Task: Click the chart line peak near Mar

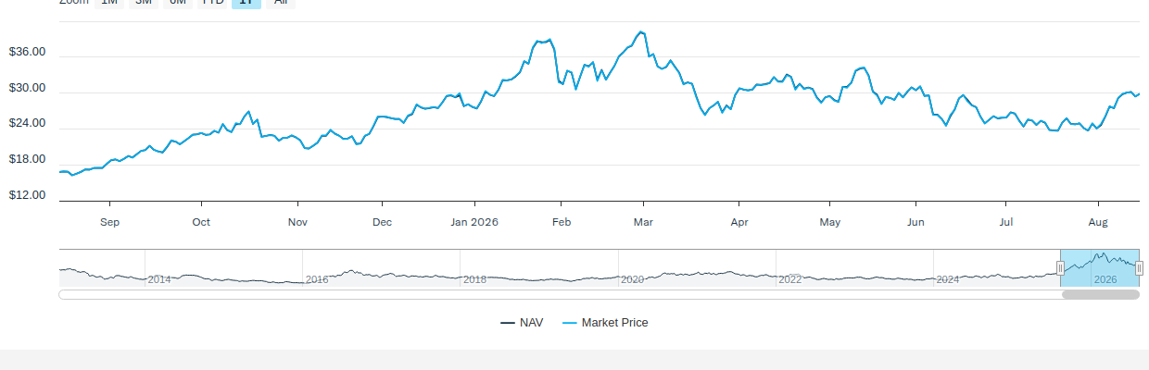Action: click(x=641, y=31)
